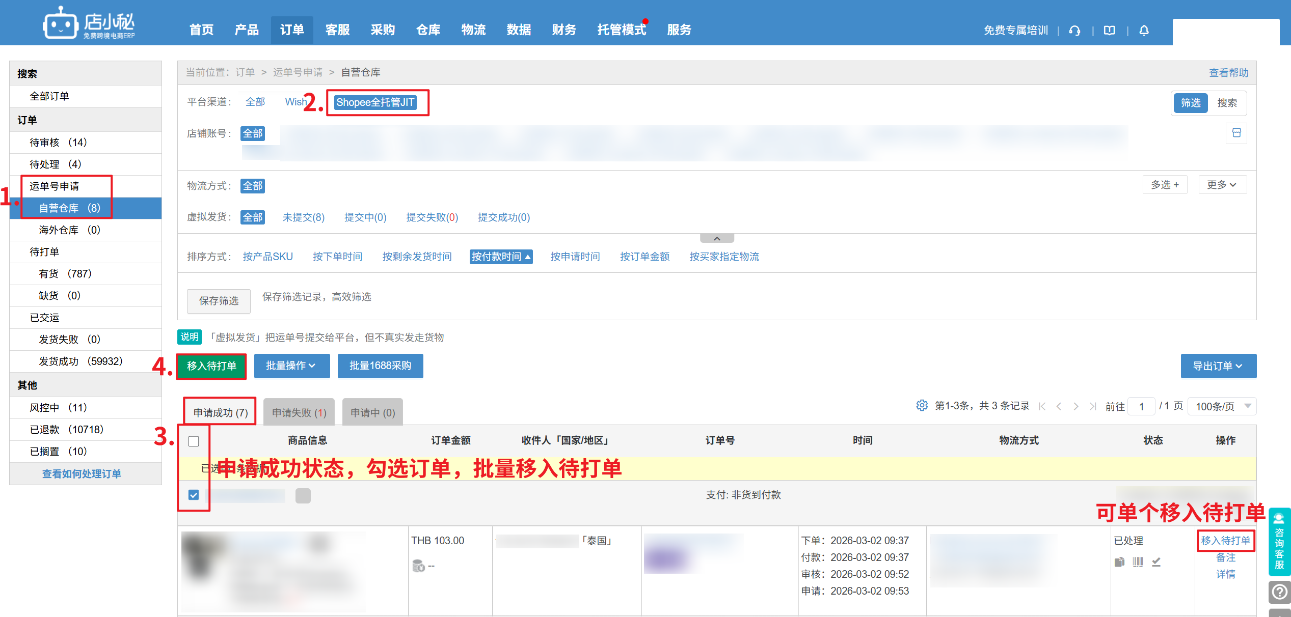Tick the select-all checkbox in table header
Screen dimensions: 1291x617
pyautogui.click(x=194, y=441)
